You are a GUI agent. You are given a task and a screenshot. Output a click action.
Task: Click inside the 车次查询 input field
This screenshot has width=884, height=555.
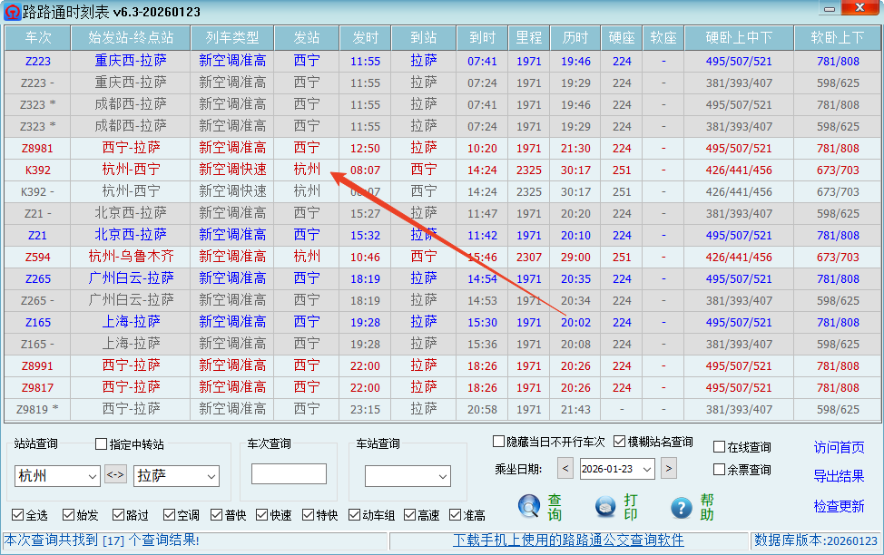point(290,473)
